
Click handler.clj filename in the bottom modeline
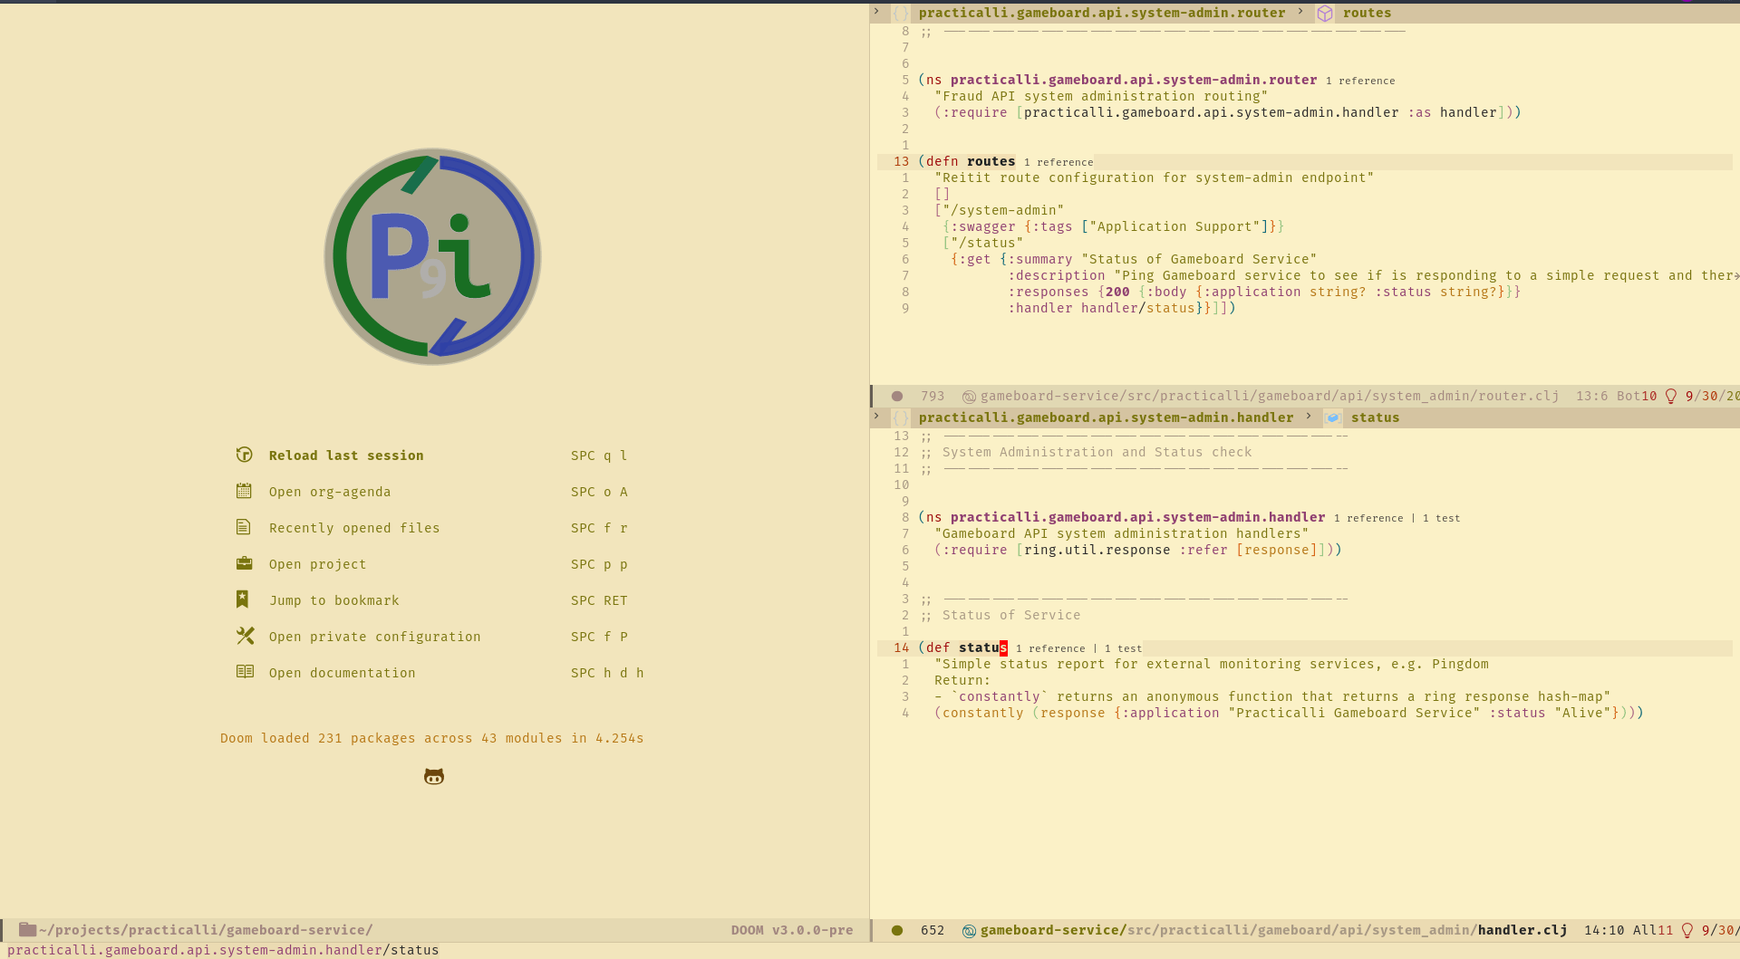[x=1521, y=930]
